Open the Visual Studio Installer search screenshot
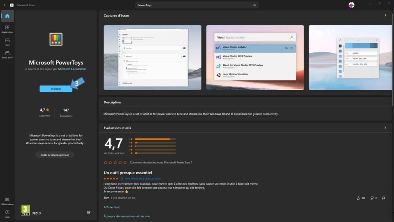 click(255, 57)
